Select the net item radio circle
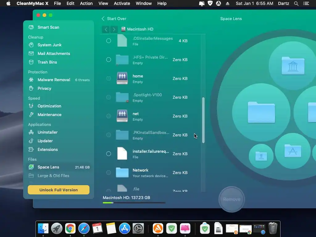The image size is (316, 237). [109, 116]
